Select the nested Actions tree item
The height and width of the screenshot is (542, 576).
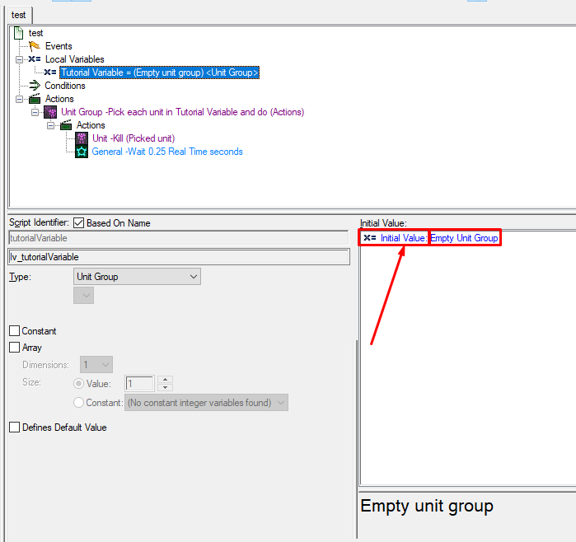point(91,125)
